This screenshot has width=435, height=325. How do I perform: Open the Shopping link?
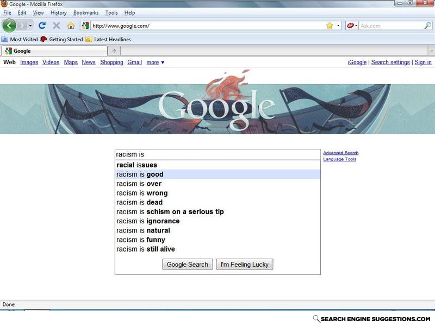[x=111, y=62]
